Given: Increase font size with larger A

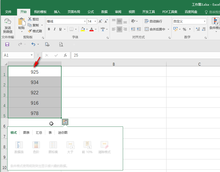Looking at the screenshot, I should (100, 21).
